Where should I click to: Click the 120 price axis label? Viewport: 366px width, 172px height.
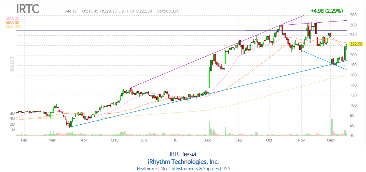pos(353,95)
